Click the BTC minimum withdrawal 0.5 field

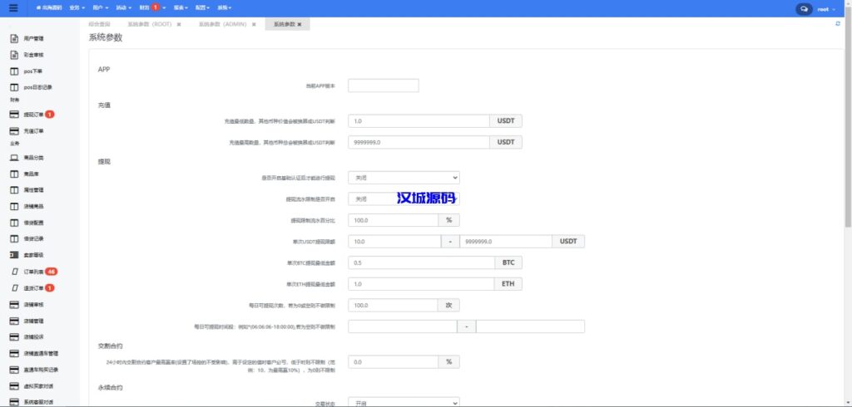point(421,262)
